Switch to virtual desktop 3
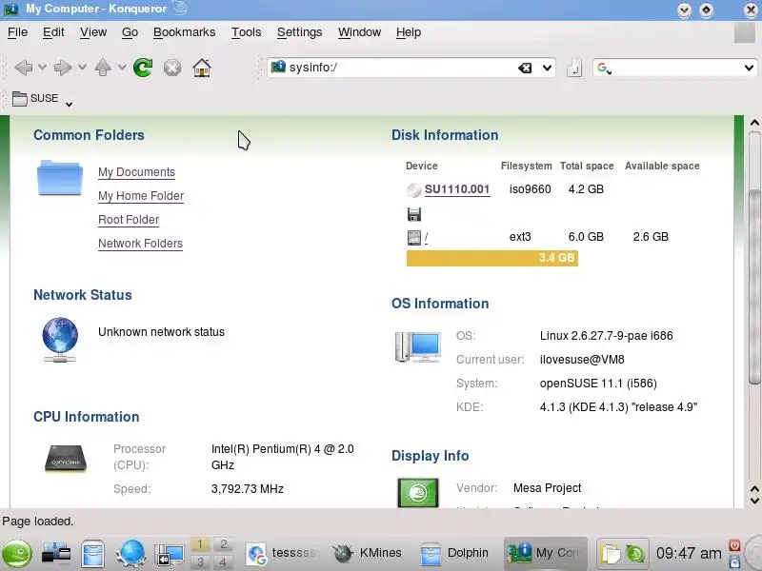762x571 pixels. click(x=200, y=562)
